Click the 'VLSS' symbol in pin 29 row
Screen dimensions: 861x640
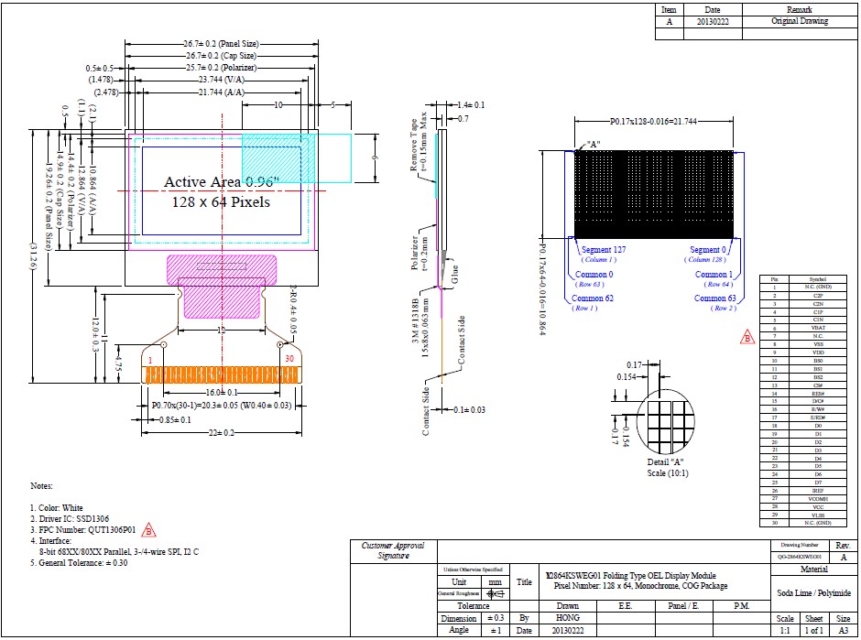coord(818,515)
